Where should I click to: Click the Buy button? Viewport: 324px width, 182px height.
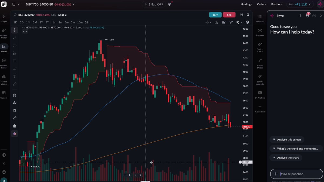point(215,15)
